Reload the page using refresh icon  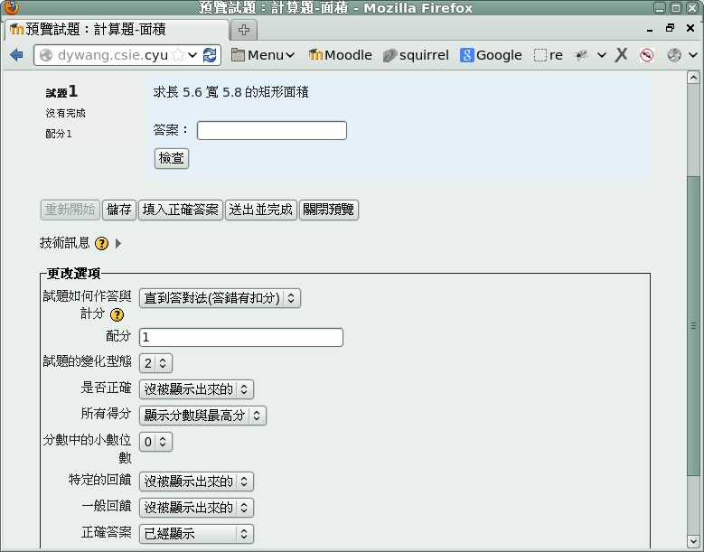pos(210,55)
